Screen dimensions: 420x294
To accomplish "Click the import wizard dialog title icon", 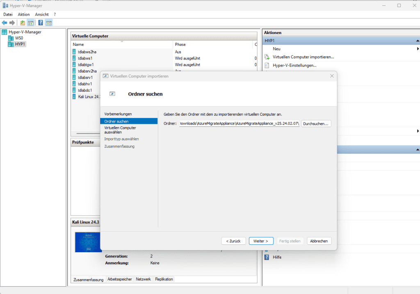I will click(105, 76).
